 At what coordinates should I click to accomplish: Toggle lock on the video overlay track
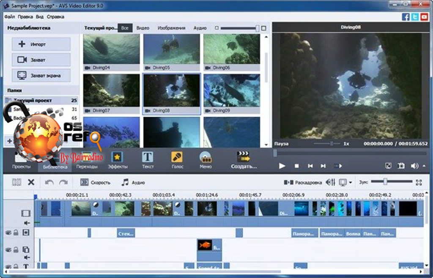[x=16, y=250]
